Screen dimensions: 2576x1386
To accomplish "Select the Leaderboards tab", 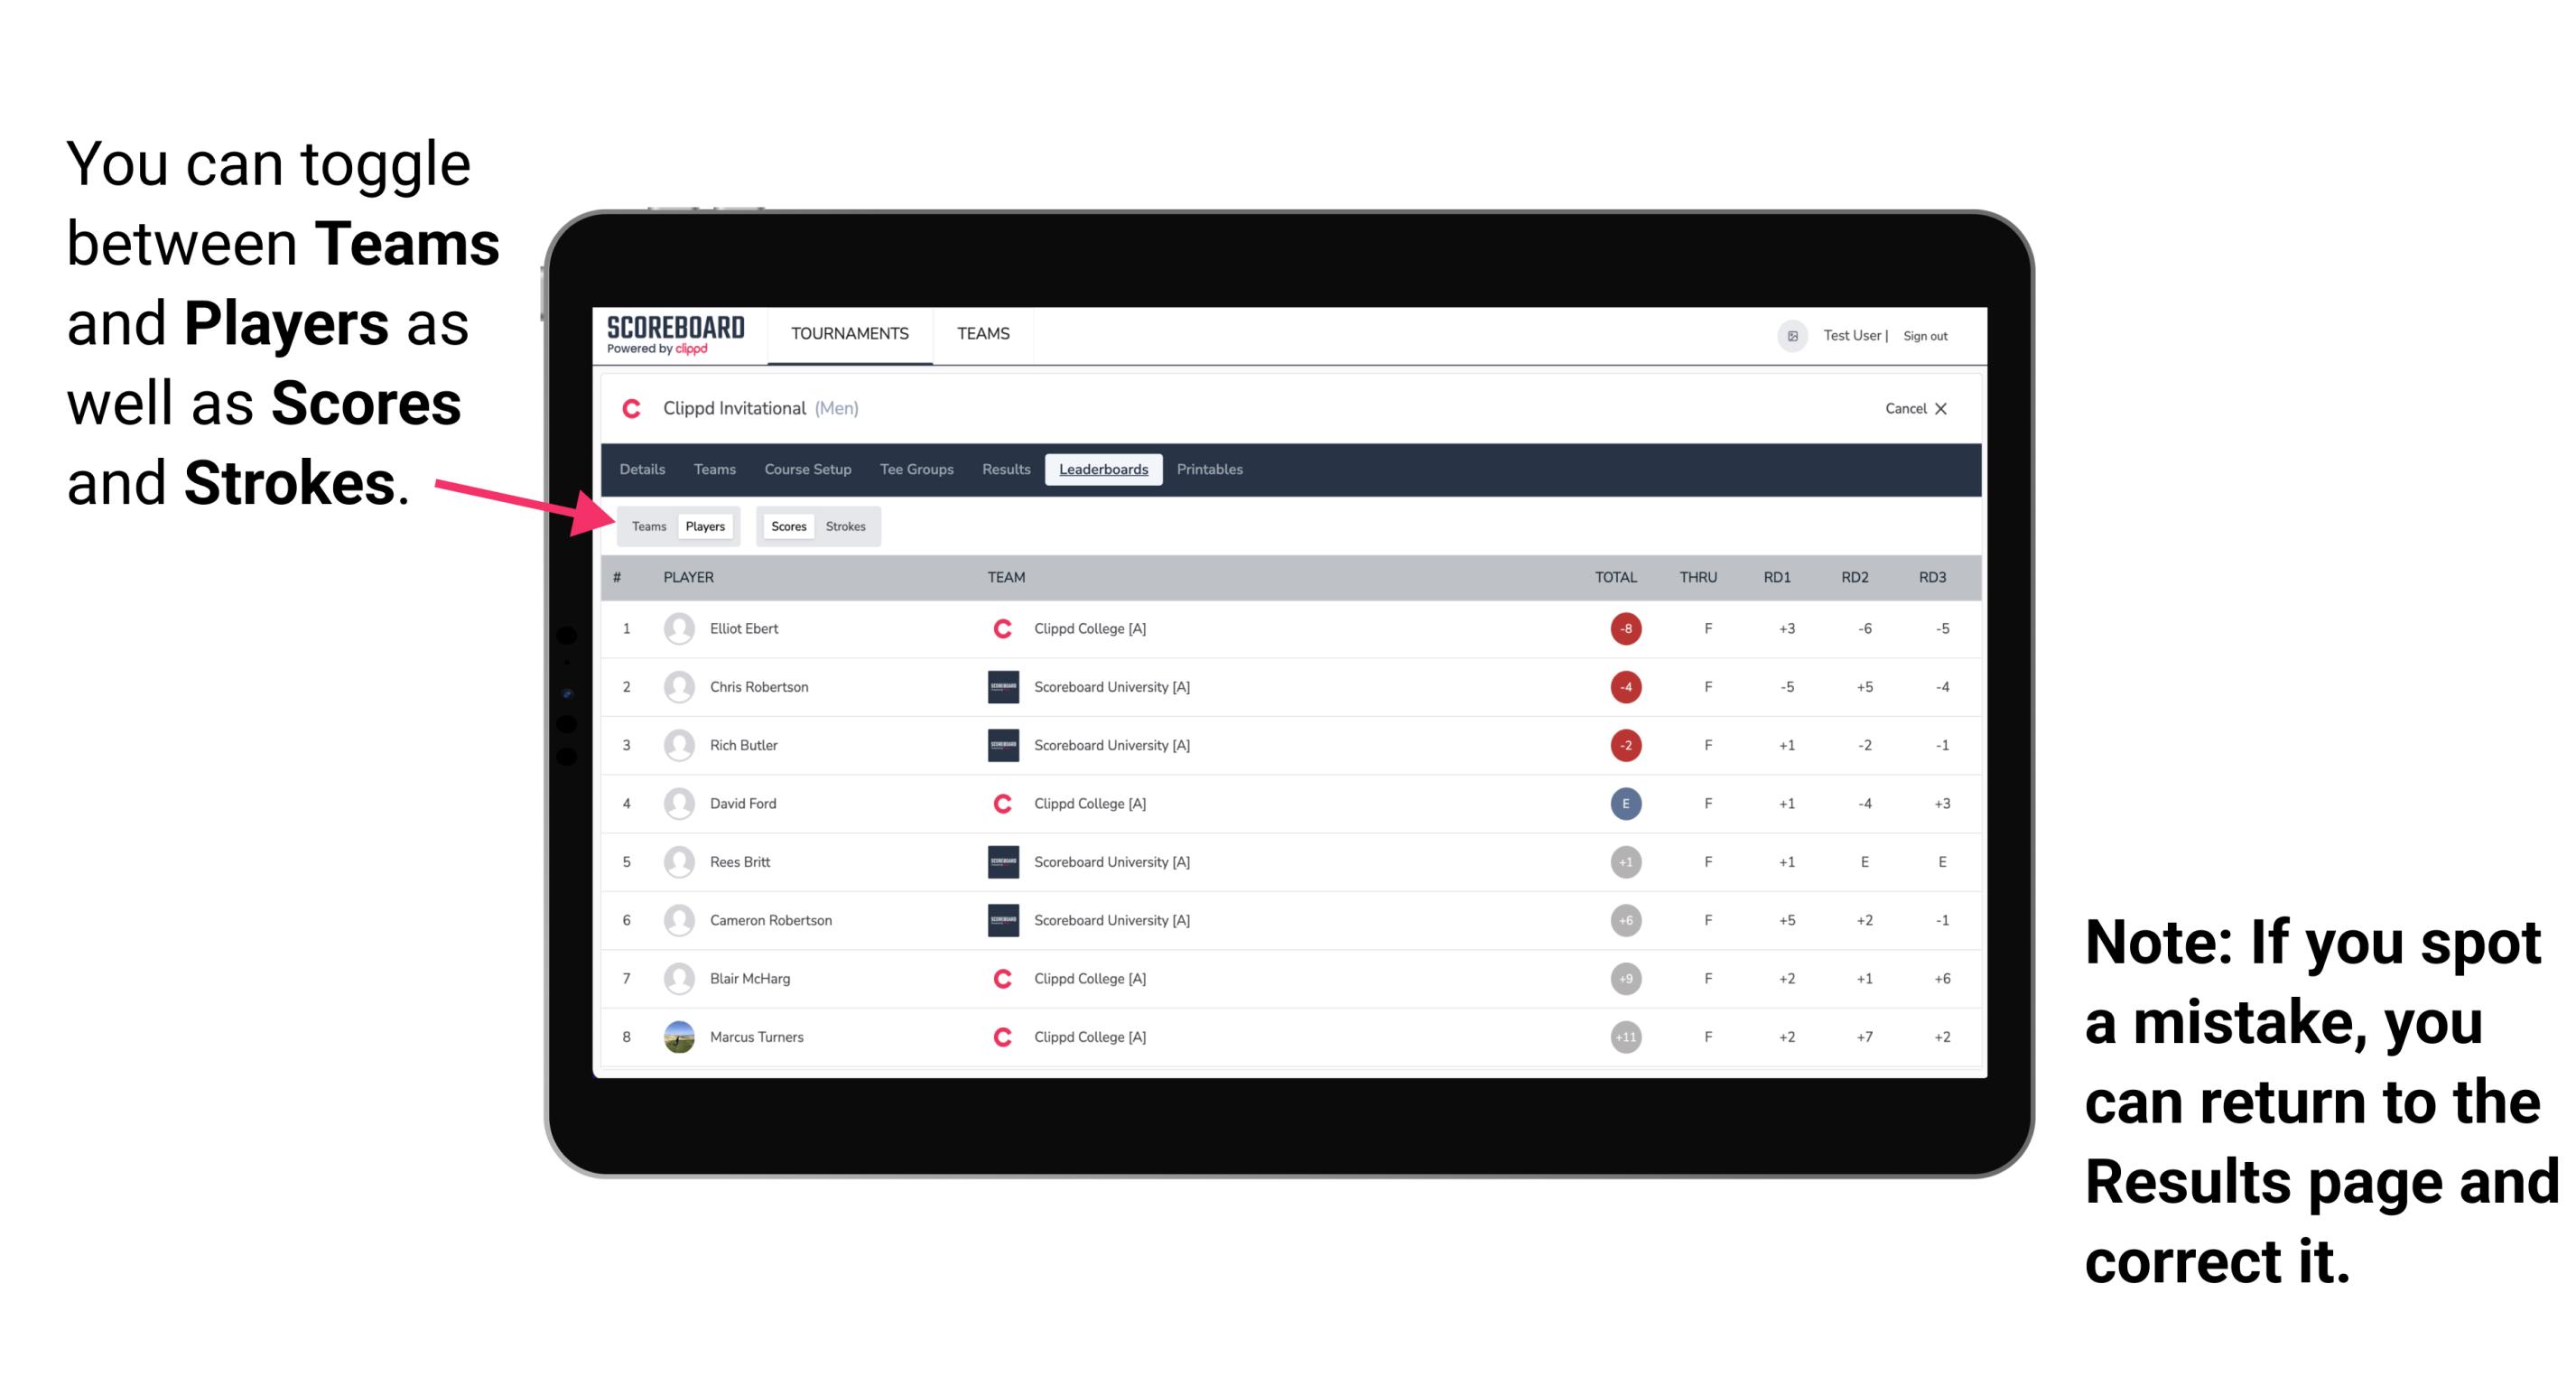I will [1105, 470].
